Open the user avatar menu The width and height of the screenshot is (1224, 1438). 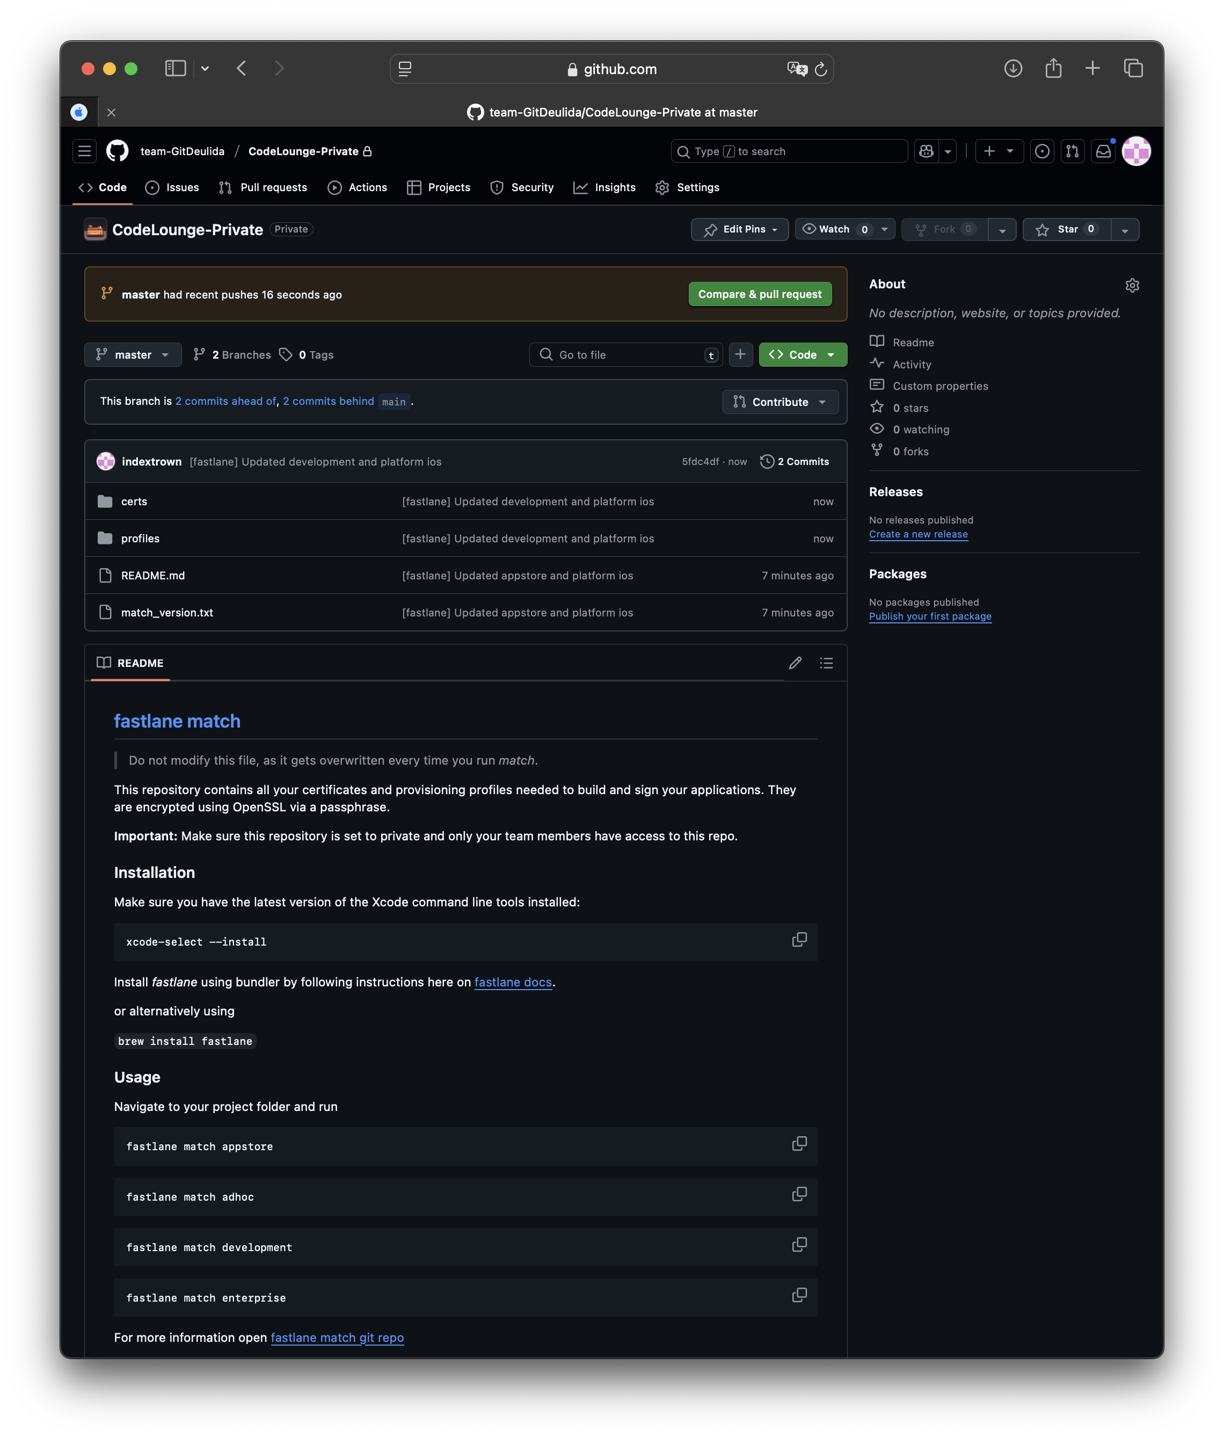pyautogui.click(x=1136, y=151)
